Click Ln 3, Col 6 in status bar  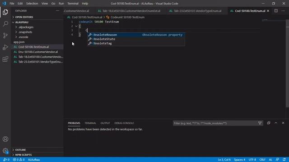[224, 160]
